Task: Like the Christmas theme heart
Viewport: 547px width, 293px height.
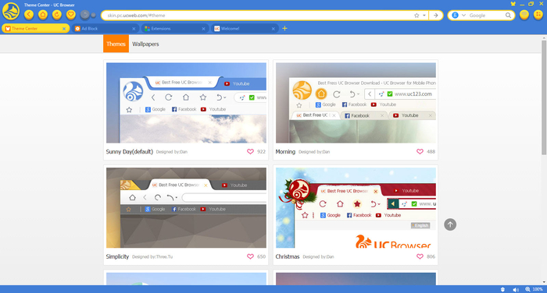Action: coord(420,256)
